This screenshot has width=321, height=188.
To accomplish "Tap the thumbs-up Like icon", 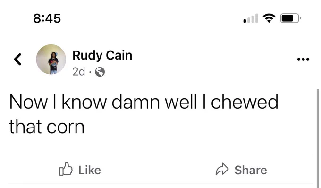I will 66,169.
